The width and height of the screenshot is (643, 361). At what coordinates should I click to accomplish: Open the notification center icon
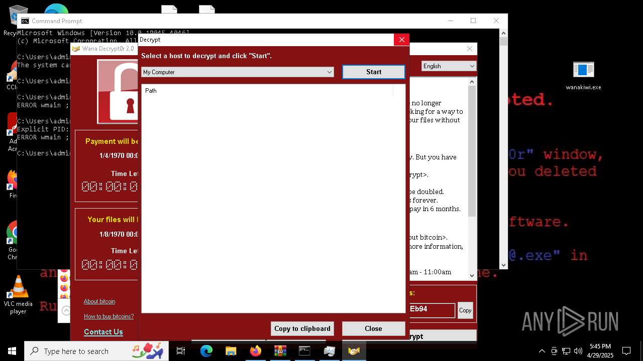tap(626, 351)
